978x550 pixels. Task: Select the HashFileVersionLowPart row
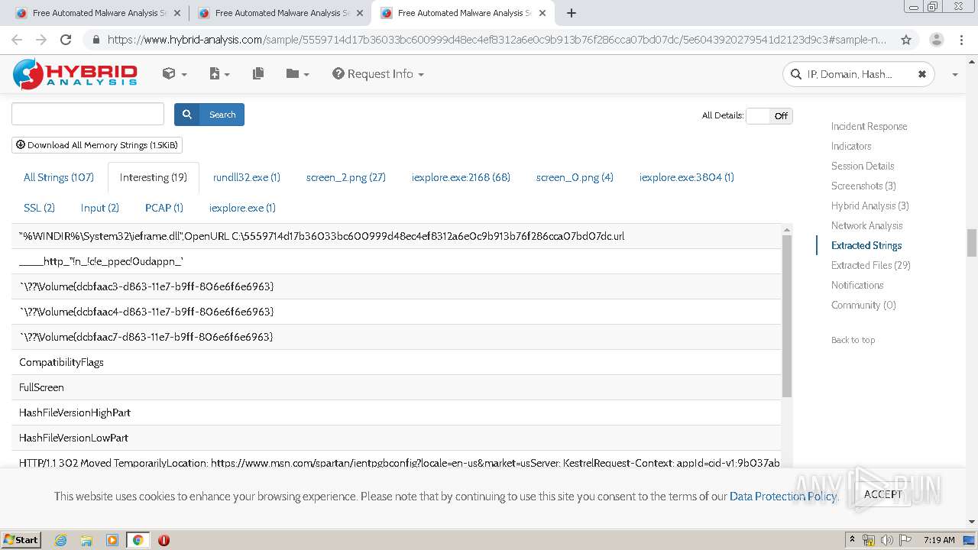click(x=397, y=438)
